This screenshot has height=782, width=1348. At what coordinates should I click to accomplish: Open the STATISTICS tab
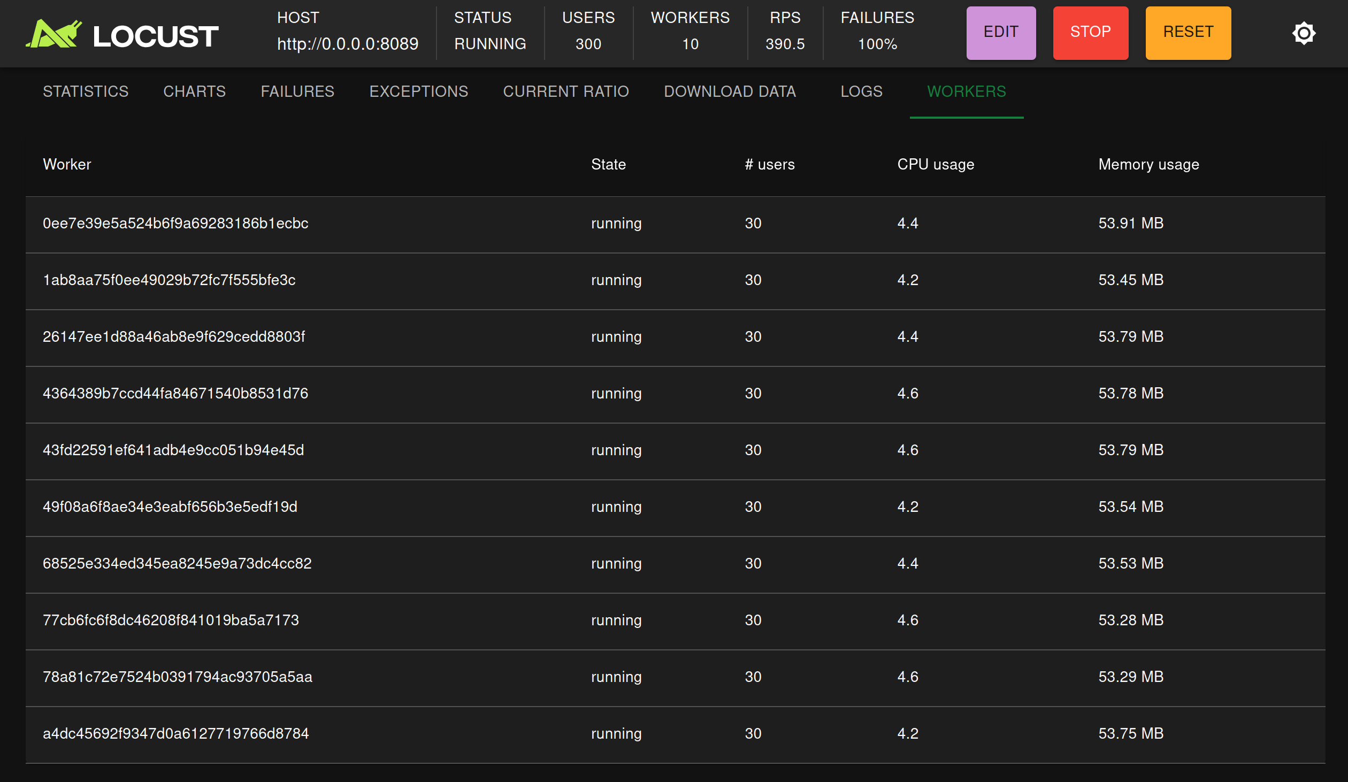(x=86, y=91)
